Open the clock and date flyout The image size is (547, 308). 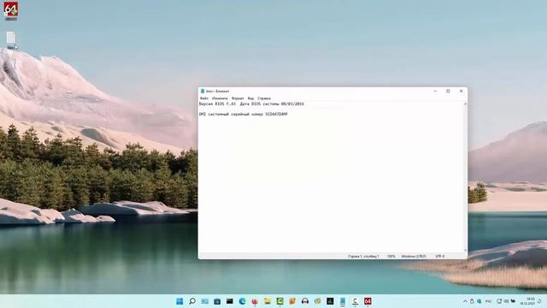pos(528,301)
